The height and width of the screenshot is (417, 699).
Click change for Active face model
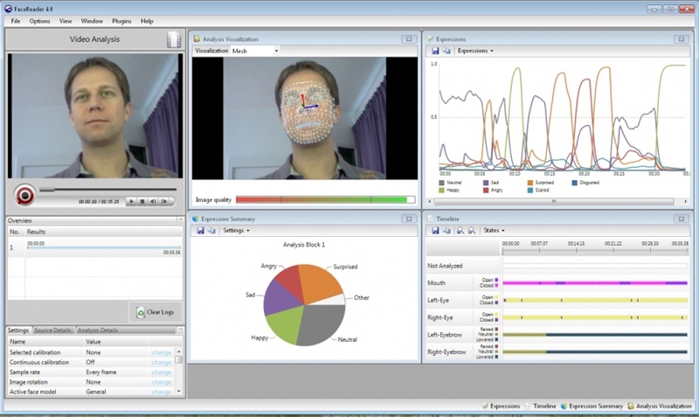[x=162, y=392]
